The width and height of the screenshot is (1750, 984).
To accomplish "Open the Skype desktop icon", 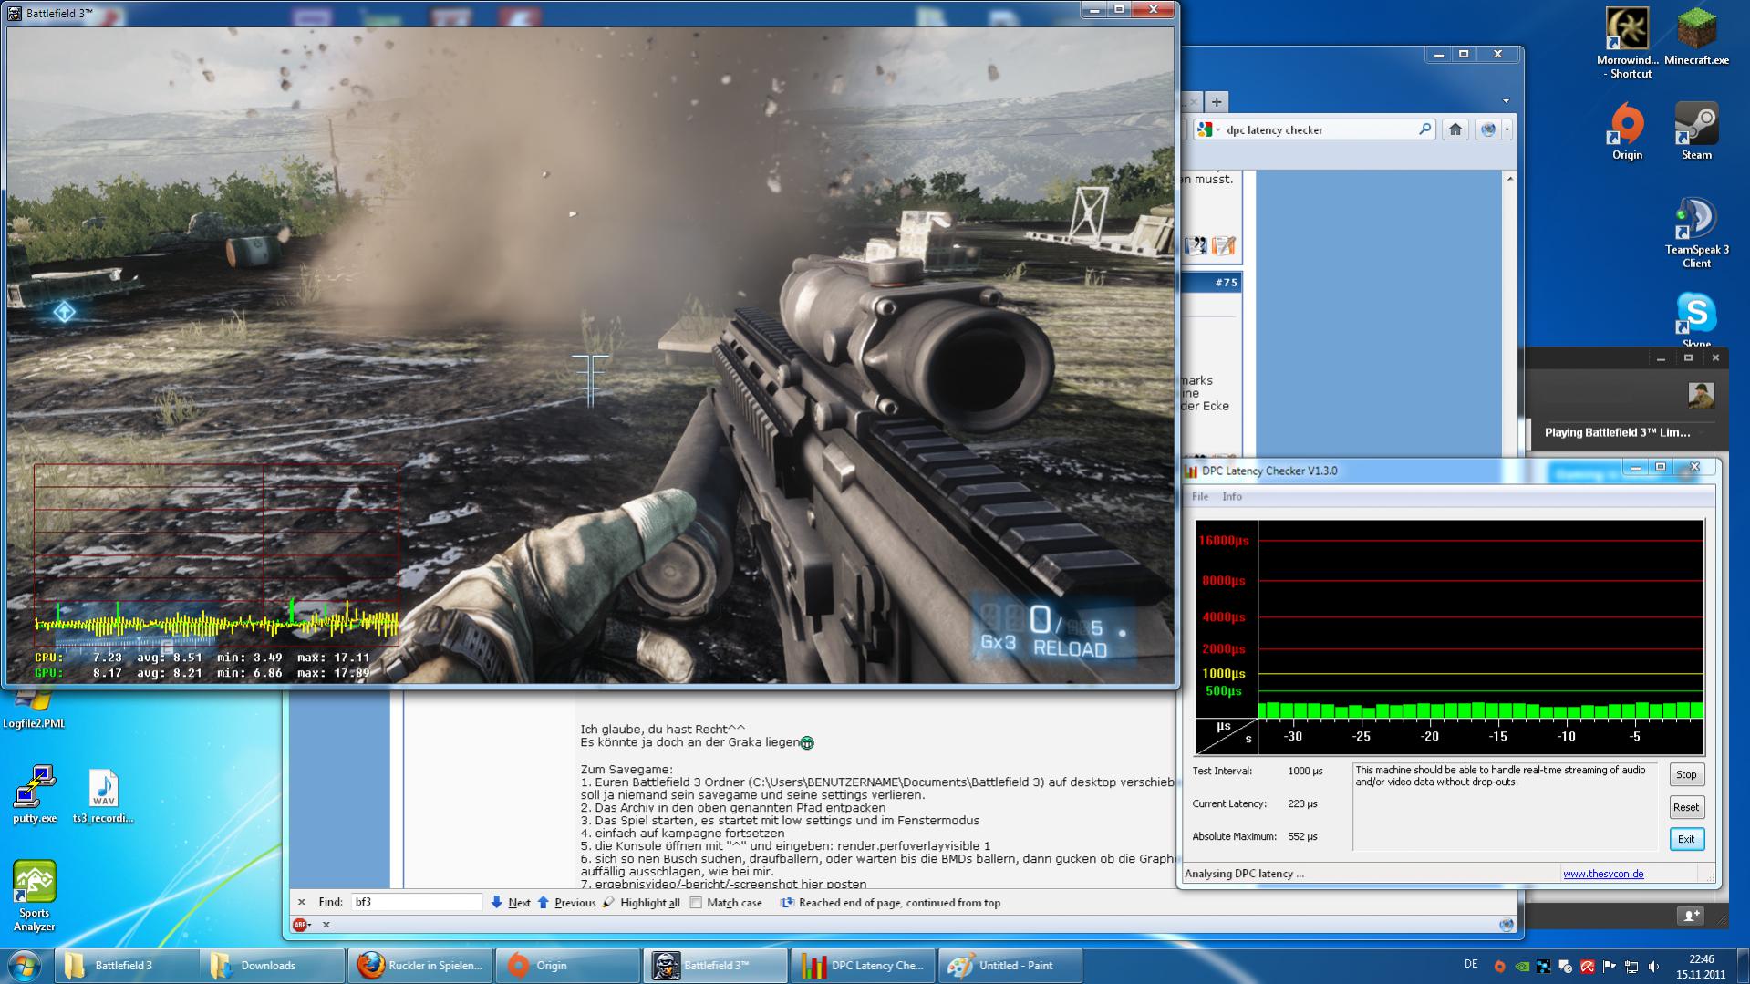I will (1696, 319).
